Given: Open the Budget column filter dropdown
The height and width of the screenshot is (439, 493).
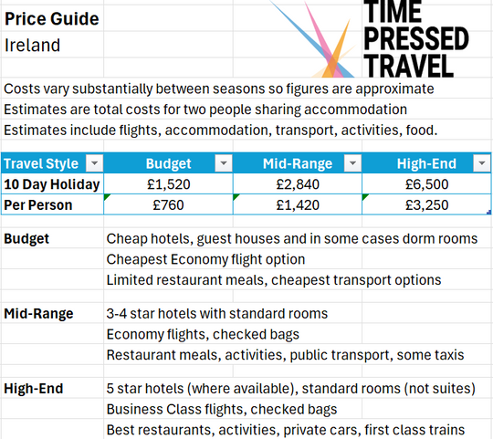Looking at the screenshot, I should [x=224, y=163].
